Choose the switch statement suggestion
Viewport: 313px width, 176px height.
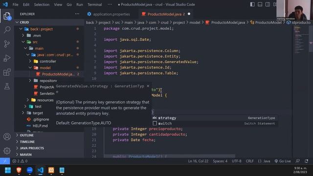(215, 123)
